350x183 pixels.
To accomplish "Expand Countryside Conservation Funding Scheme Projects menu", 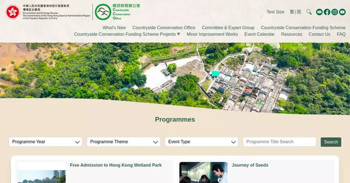I will 127,34.
